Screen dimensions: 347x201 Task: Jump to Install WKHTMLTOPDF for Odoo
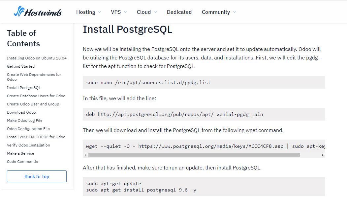click(x=36, y=137)
